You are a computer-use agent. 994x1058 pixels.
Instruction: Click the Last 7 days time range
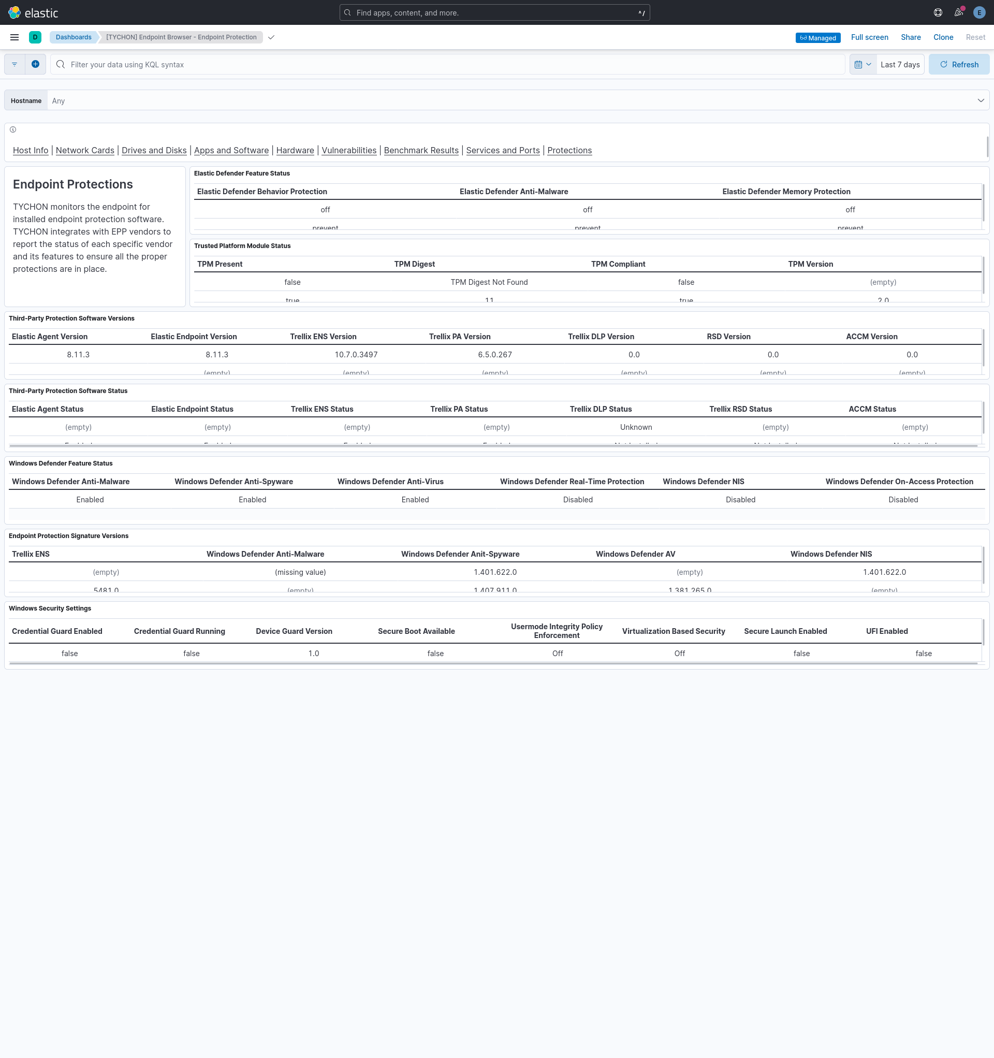tap(900, 64)
